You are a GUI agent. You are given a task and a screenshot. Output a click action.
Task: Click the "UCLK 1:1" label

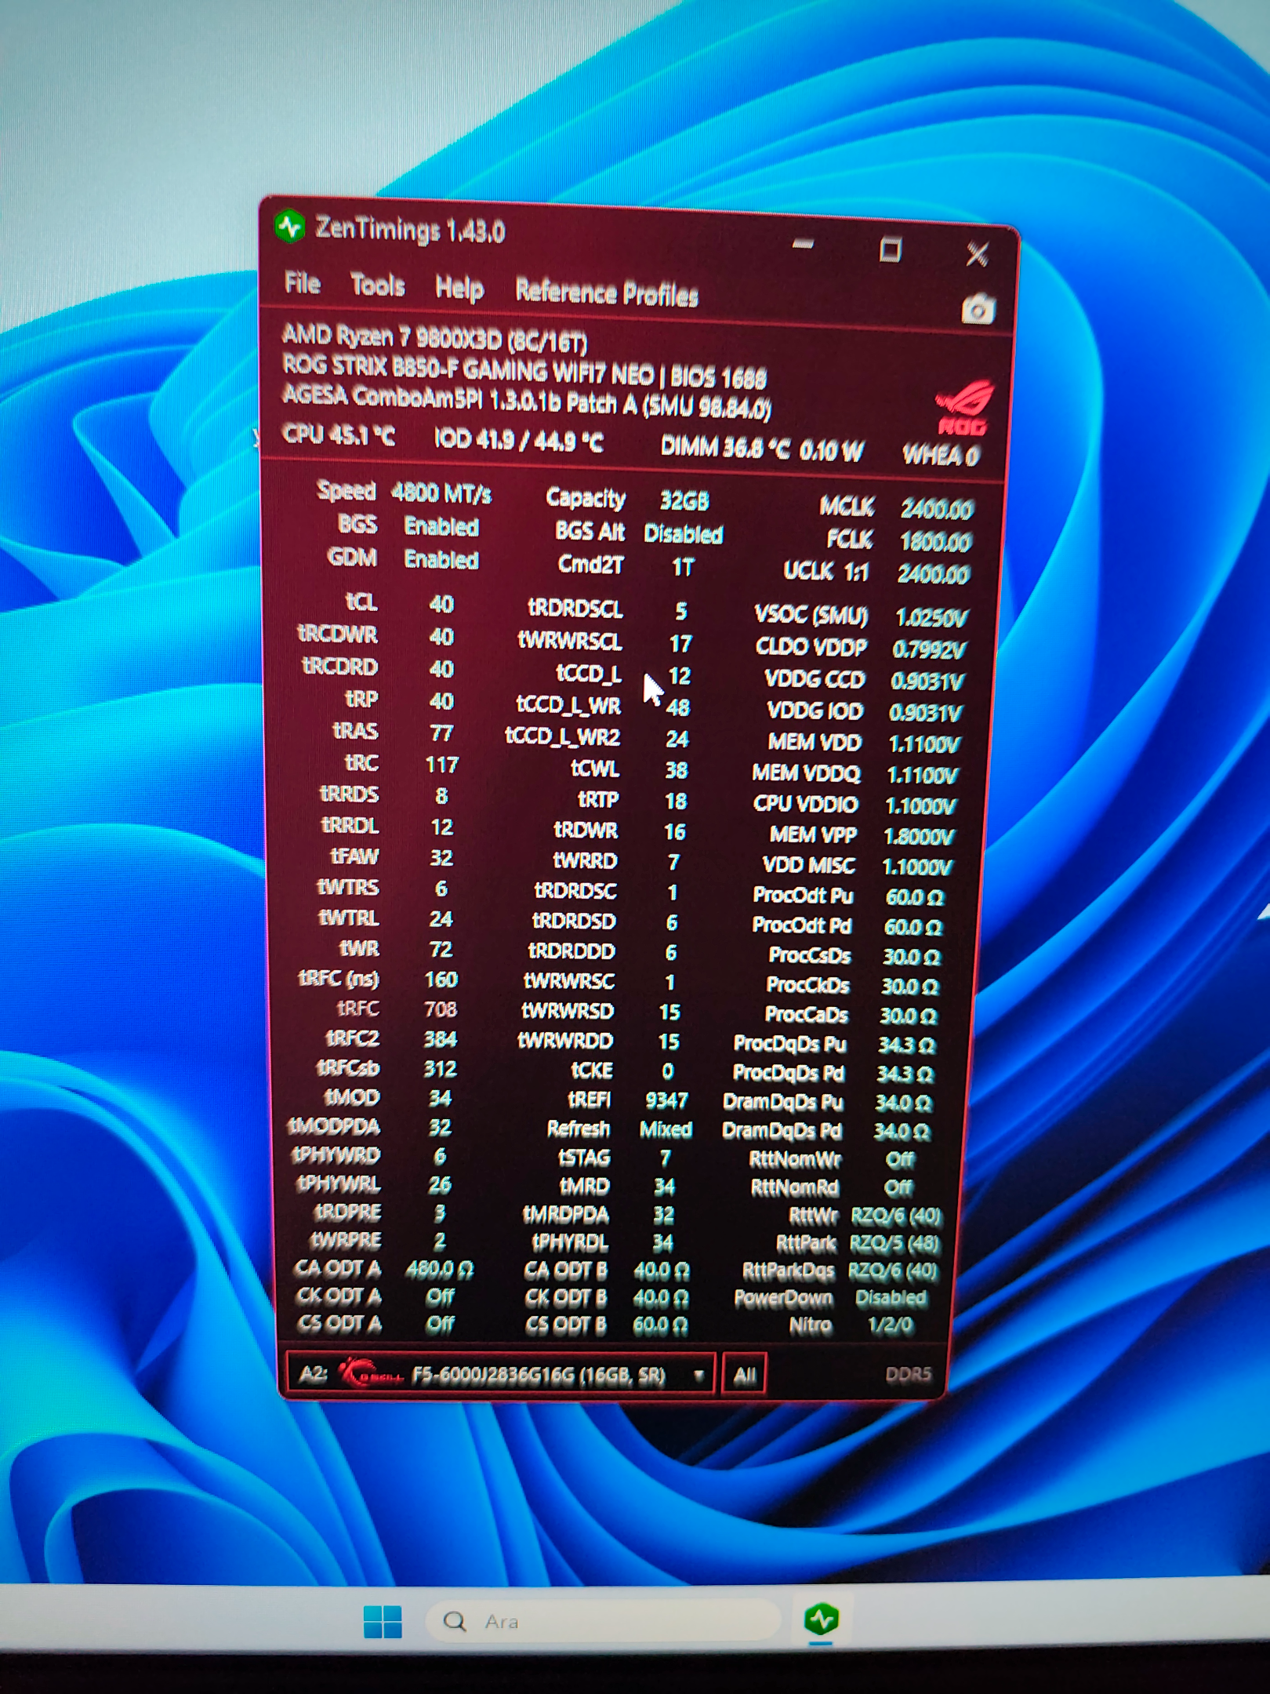pos(825,571)
